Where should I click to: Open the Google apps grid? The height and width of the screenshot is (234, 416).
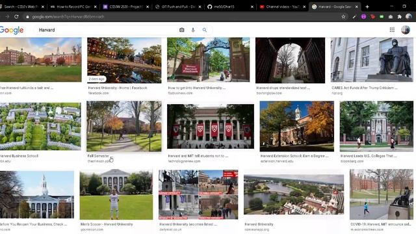392,30
